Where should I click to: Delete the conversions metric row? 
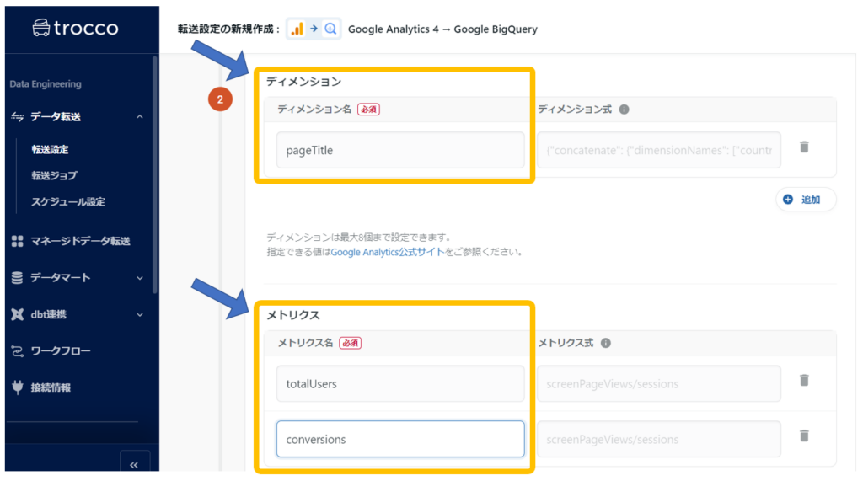point(804,436)
